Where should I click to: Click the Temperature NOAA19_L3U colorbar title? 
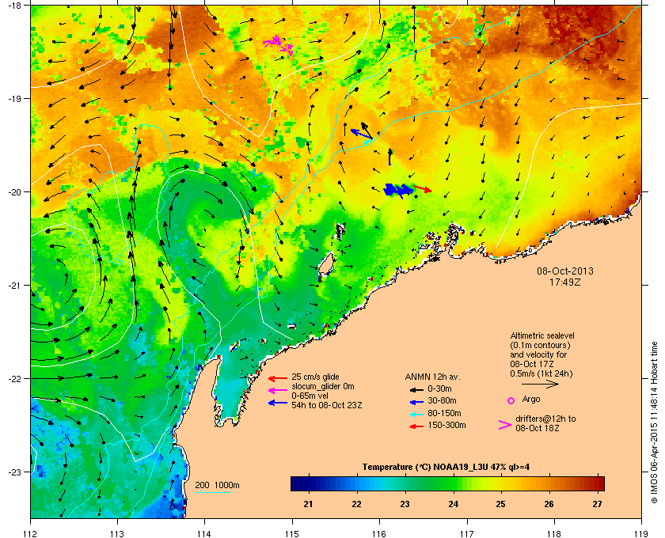[x=446, y=468]
